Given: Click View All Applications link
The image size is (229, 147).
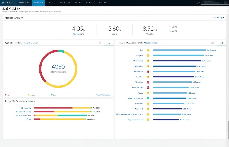Looking at the screenshot, I should (104, 95).
